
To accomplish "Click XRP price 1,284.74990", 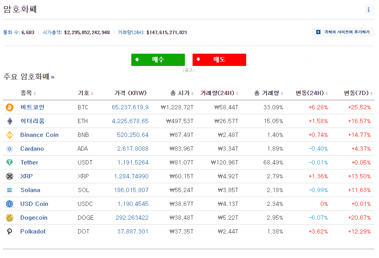I will pos(131,176).
